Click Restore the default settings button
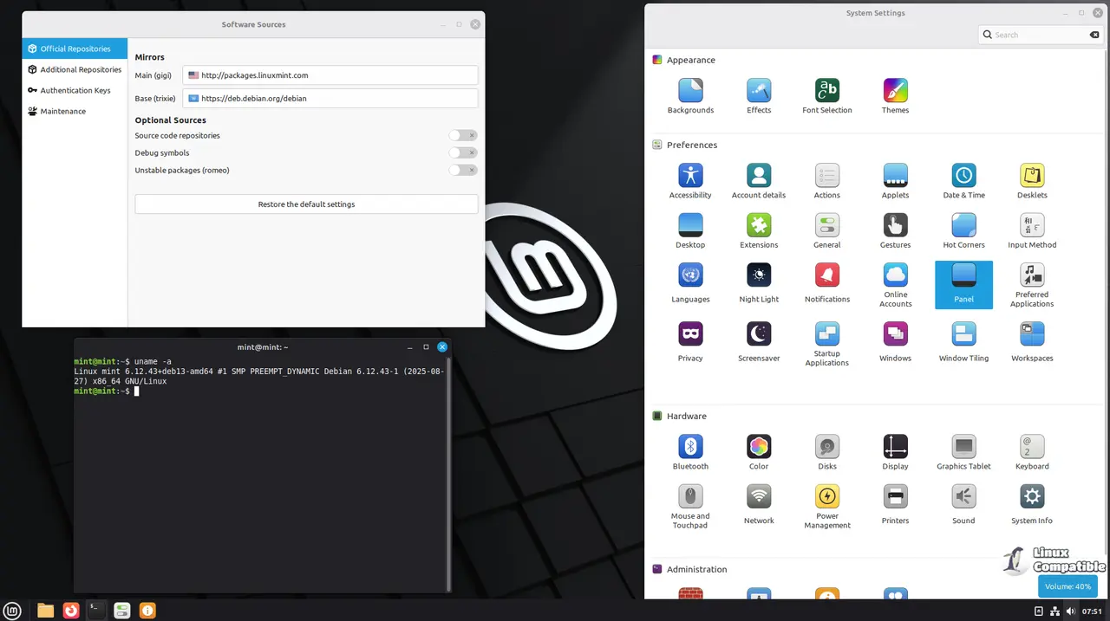The height and width of the screenshot is (621, 1110). point(306,204)
